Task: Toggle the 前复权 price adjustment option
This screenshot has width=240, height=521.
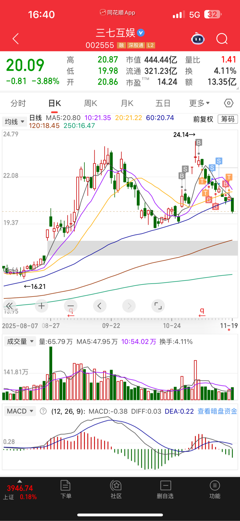Action: pos(203,119)
